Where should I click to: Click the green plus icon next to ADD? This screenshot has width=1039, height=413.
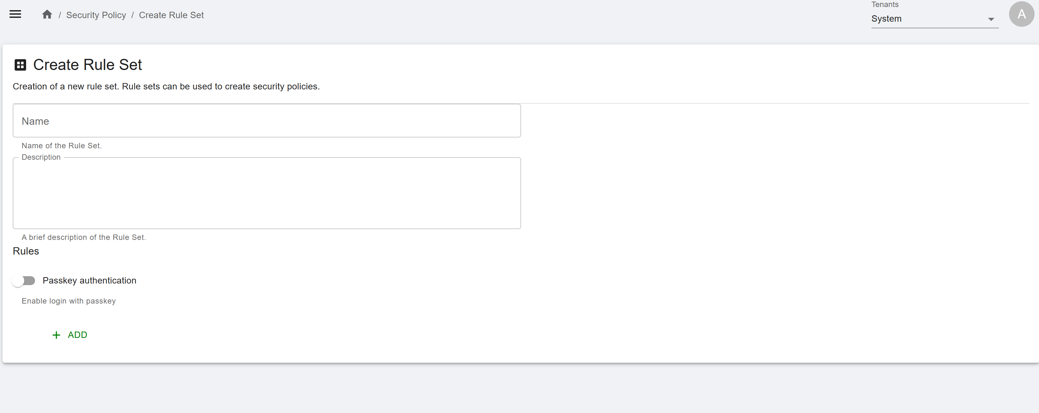[x=56, y=335]
